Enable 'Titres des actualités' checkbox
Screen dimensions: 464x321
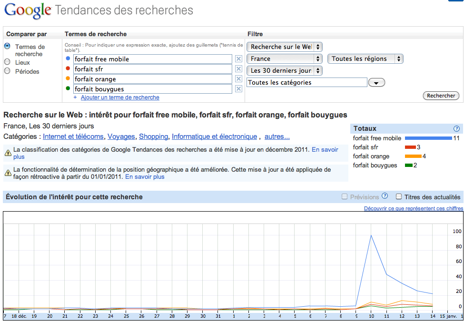(x=399, y=196)
